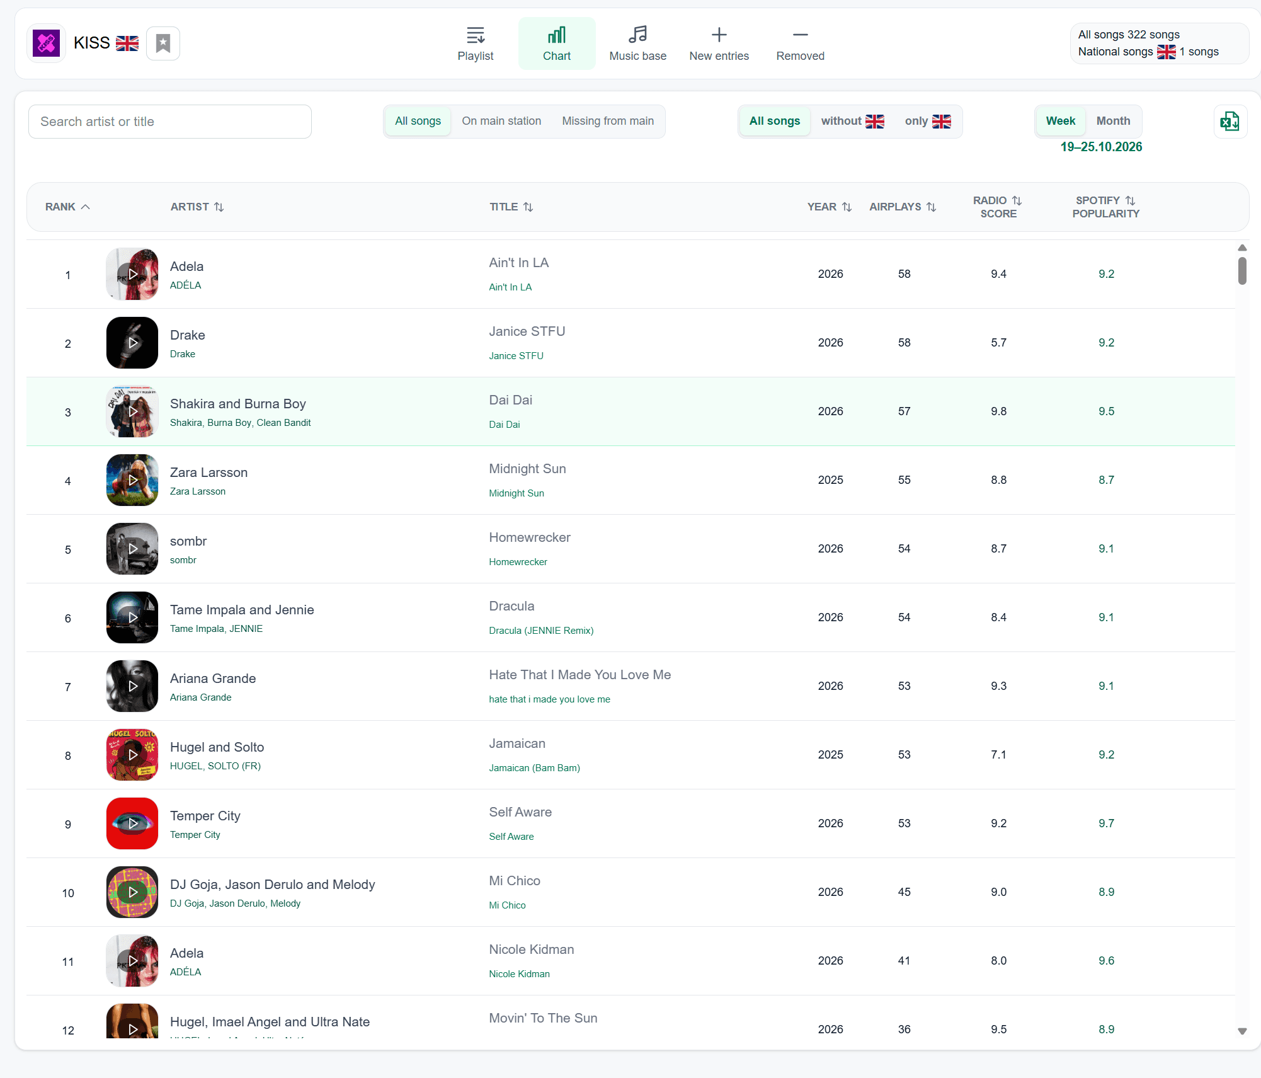Click the Search artist or title field
This screenshot has width=1261, height=1078.
click(170, 122)
